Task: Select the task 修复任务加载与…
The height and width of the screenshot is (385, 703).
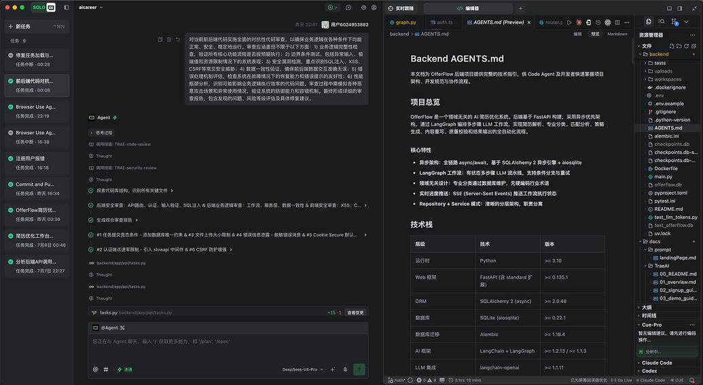Action: point(37,60)
